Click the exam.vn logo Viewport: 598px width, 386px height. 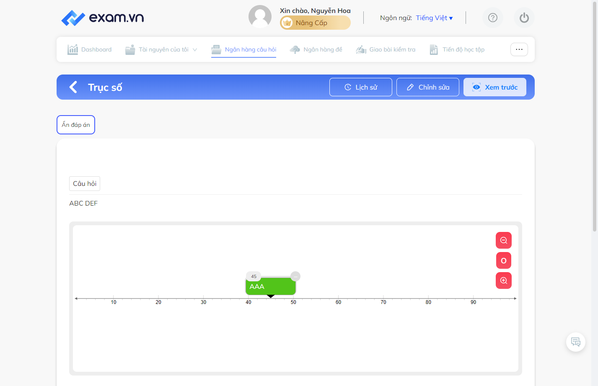click(x=103, y=18)
